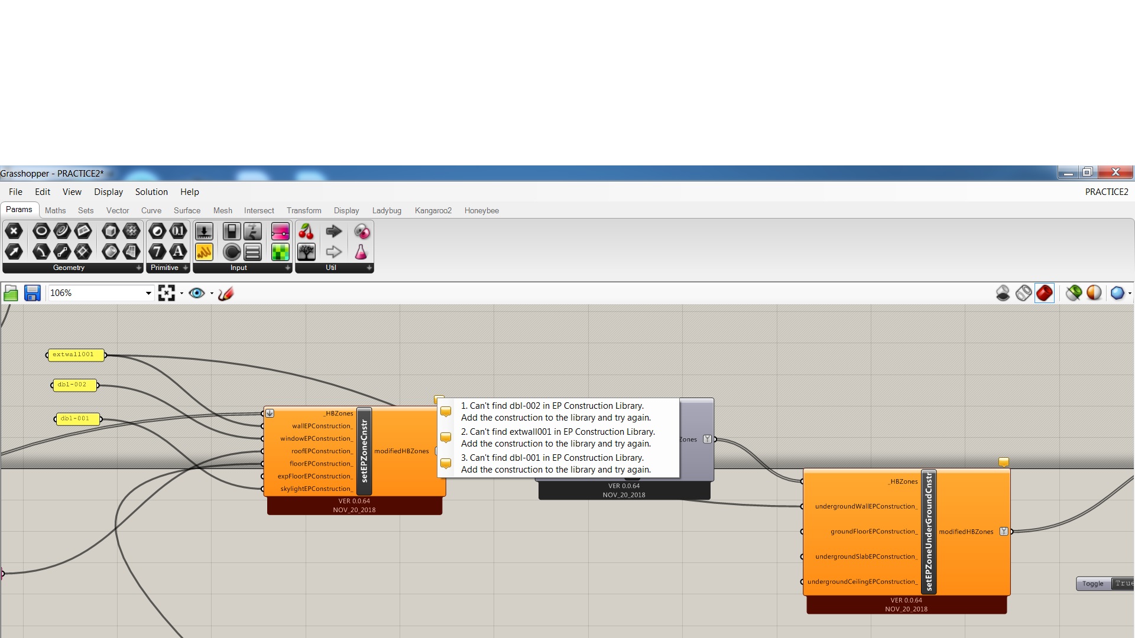Expand the Primitive panel arrow
This screenshot has width=1135, height=638.
(185, 268)
